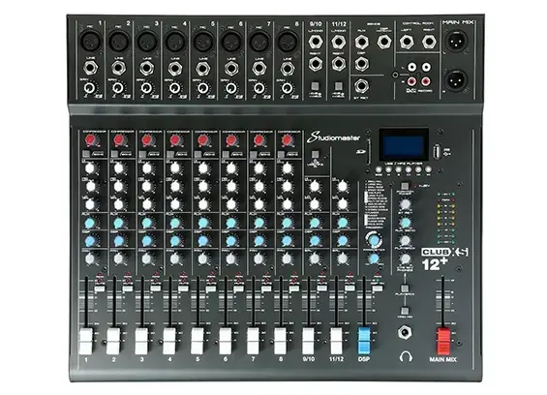The image size is (547, 395).
Task: Click channel 8 red compressor knob
Action: pyautogui.click(x=287, y=140)
